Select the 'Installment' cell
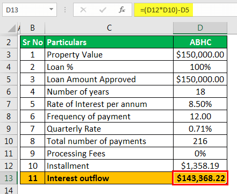 pyautogui.click(x=109, y=166)
